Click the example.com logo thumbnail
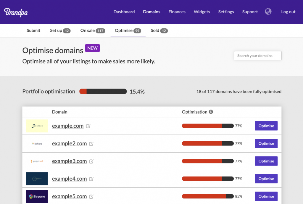Image resolution: width=303 pixels, height=204 pixels. 37,126
